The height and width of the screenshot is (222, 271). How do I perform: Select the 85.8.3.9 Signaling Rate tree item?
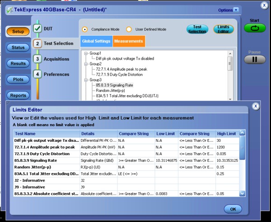click(x=114, y=85)
